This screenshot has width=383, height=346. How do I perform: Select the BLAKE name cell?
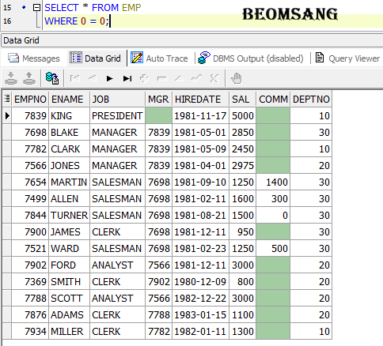(x=70, y=132)
